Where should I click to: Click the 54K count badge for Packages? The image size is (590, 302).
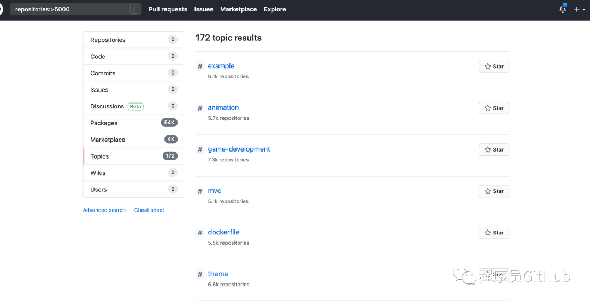coord(169,123)
